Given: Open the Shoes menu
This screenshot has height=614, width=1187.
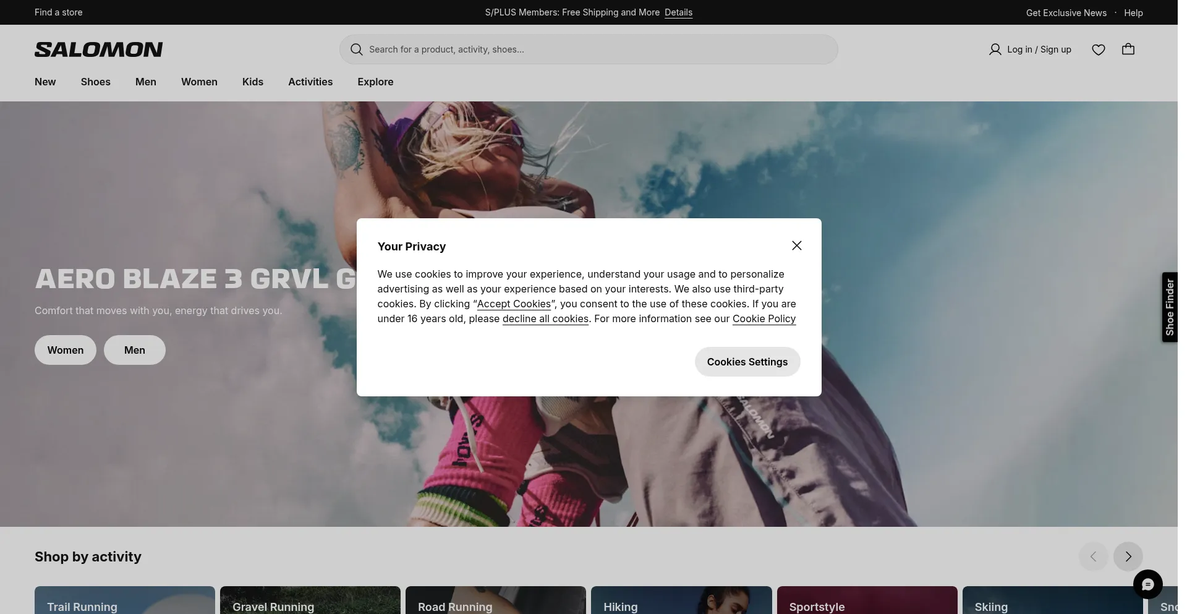Looking at the screenshot, I should 96,82.
